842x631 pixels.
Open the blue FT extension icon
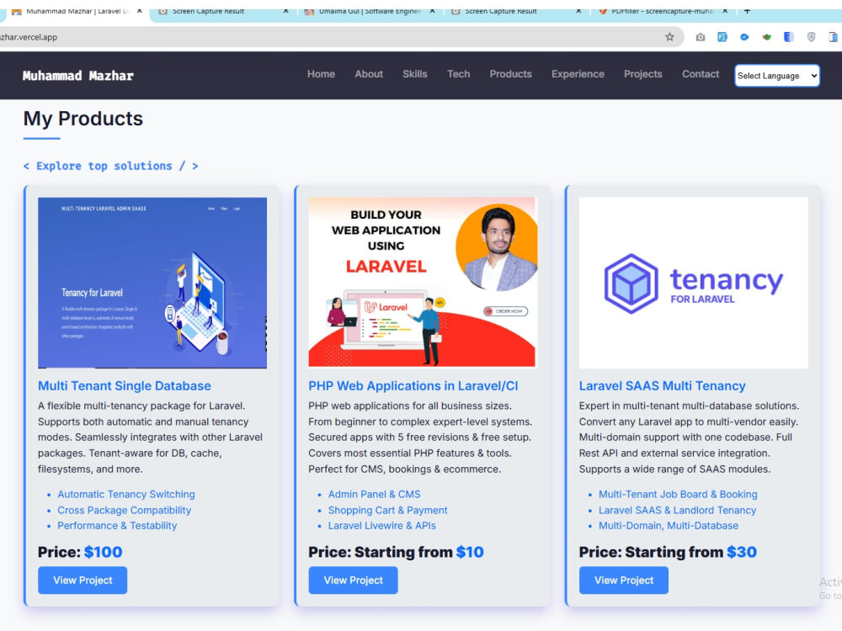(x=722, y=37)
